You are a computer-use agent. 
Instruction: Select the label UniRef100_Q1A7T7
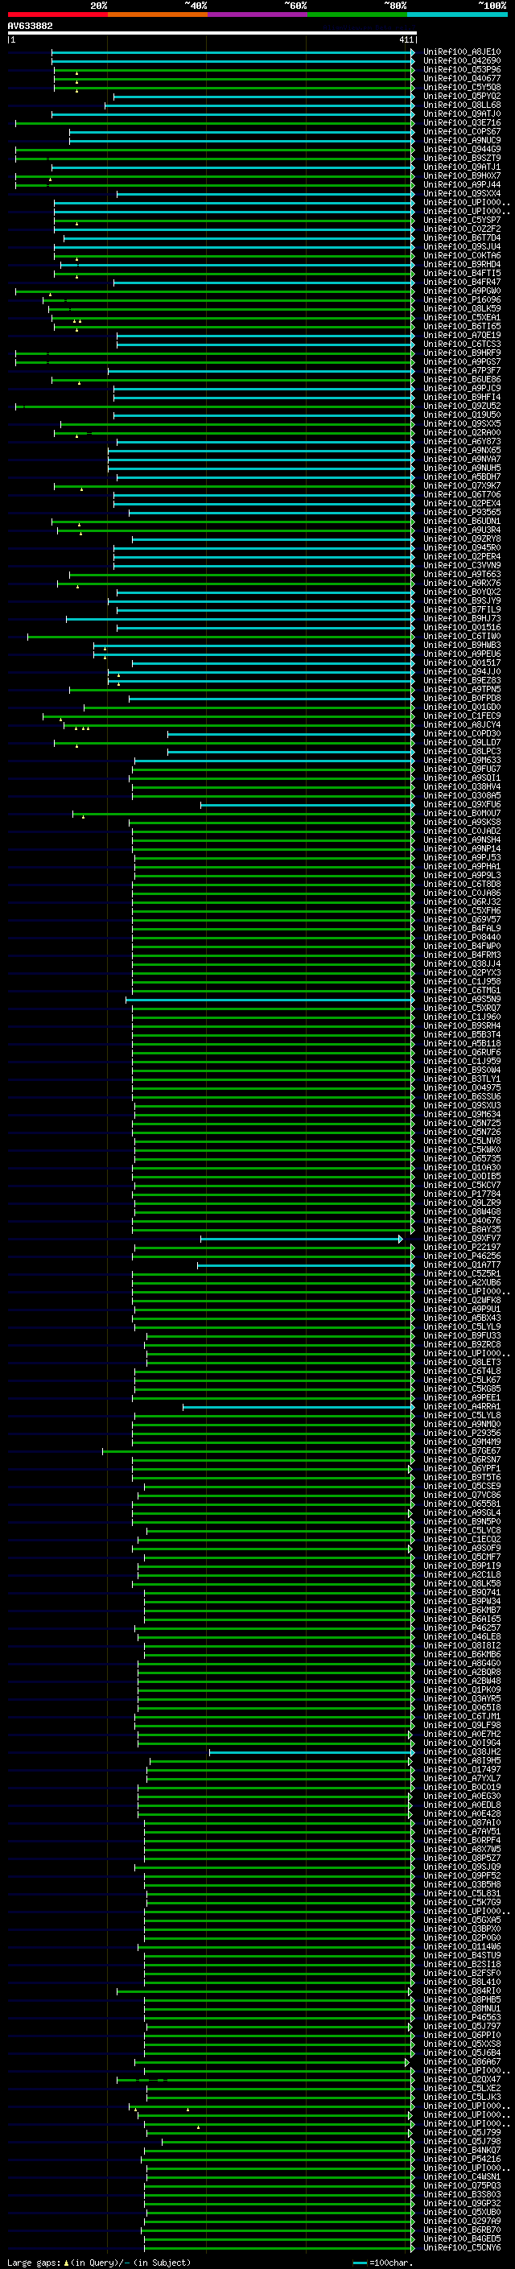tap(462, 1264)
